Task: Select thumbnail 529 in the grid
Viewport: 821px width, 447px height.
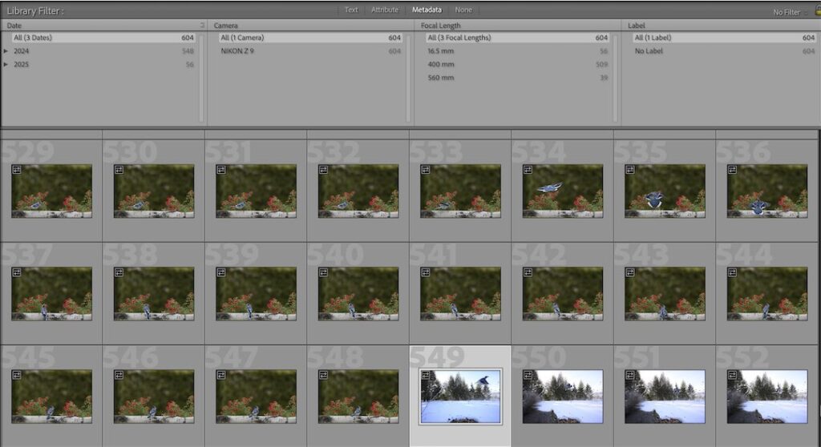Action: 51,191
